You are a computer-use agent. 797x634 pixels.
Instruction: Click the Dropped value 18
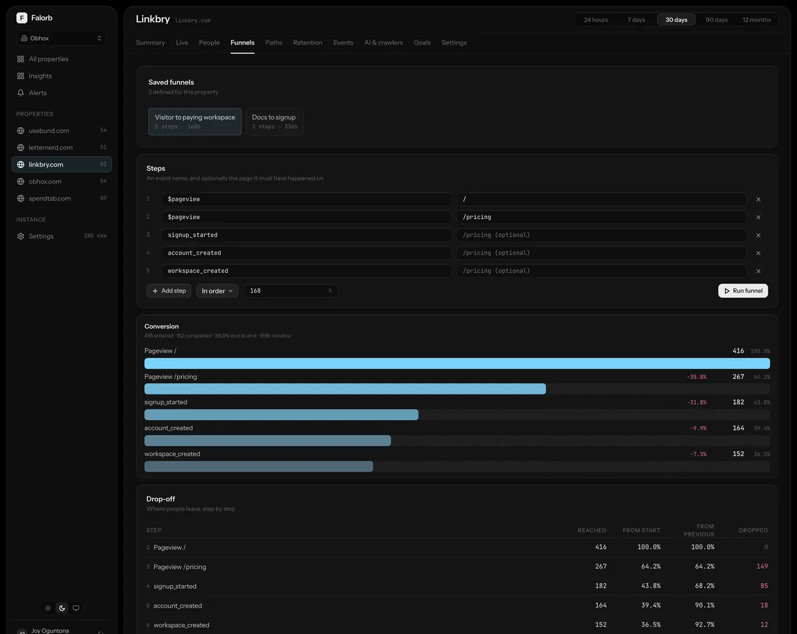pyautogui.click(x=764, y=605)
